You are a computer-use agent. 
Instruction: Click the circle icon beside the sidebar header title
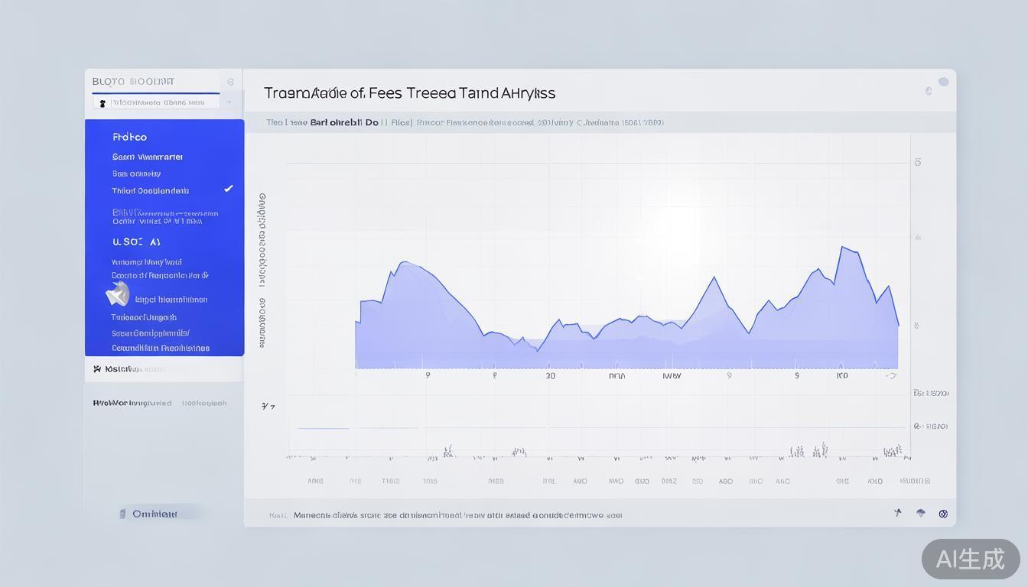tap(230, 82)
